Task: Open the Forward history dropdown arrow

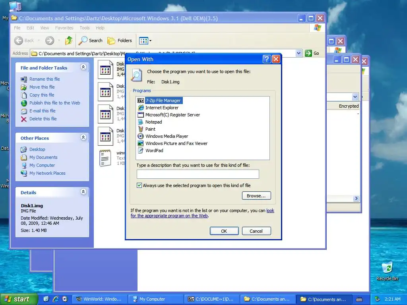Action: [x=59, y=41]
